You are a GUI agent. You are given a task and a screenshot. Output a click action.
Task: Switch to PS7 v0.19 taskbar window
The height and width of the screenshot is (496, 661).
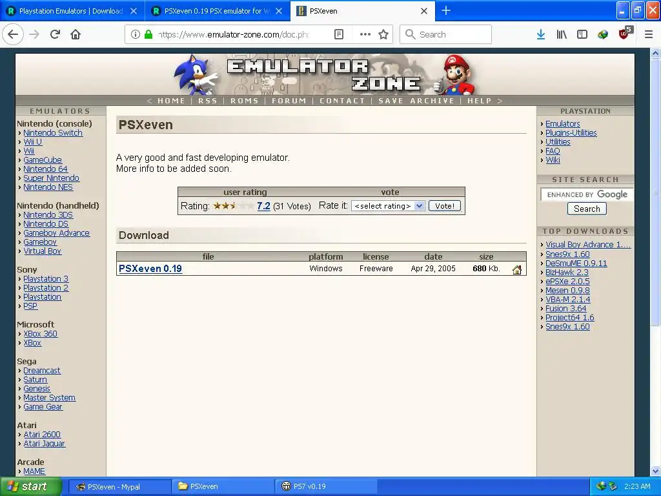coord(327,486)
